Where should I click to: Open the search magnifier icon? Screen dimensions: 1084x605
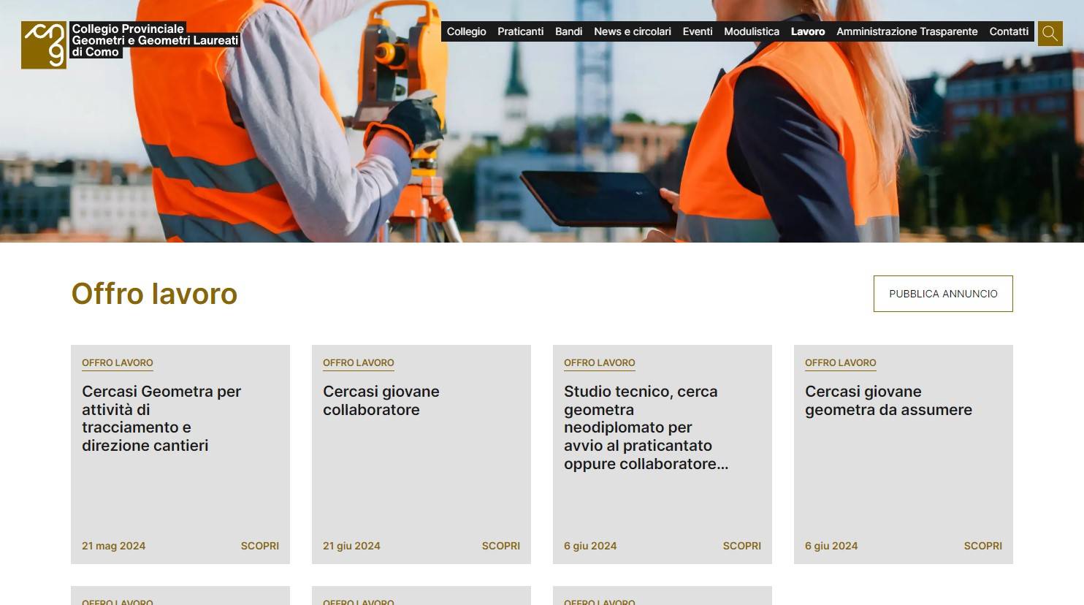(x=1050, y=33)
